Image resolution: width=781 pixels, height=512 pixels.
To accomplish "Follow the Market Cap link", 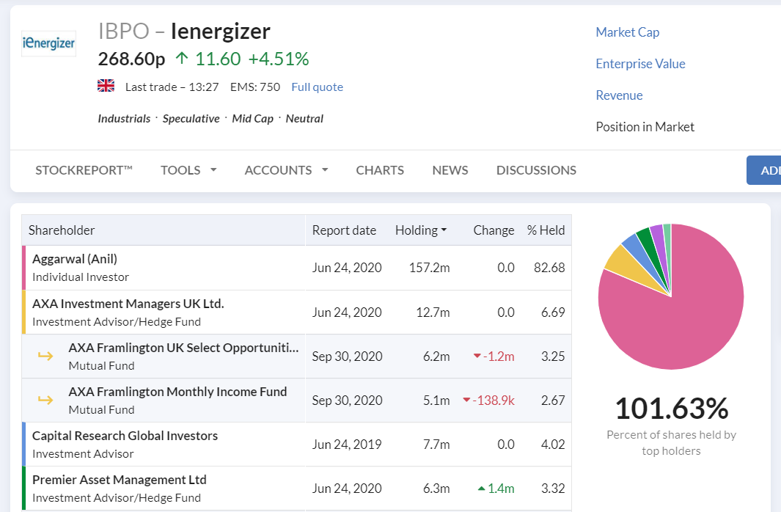I will 628,32.
